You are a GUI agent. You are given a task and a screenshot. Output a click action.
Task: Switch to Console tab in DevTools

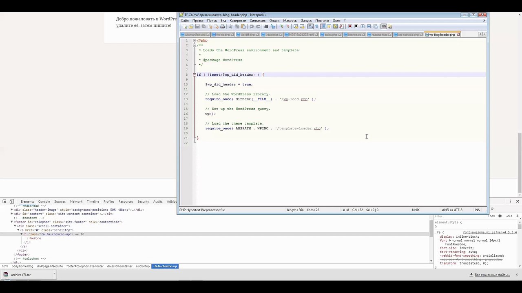(44, 201)
